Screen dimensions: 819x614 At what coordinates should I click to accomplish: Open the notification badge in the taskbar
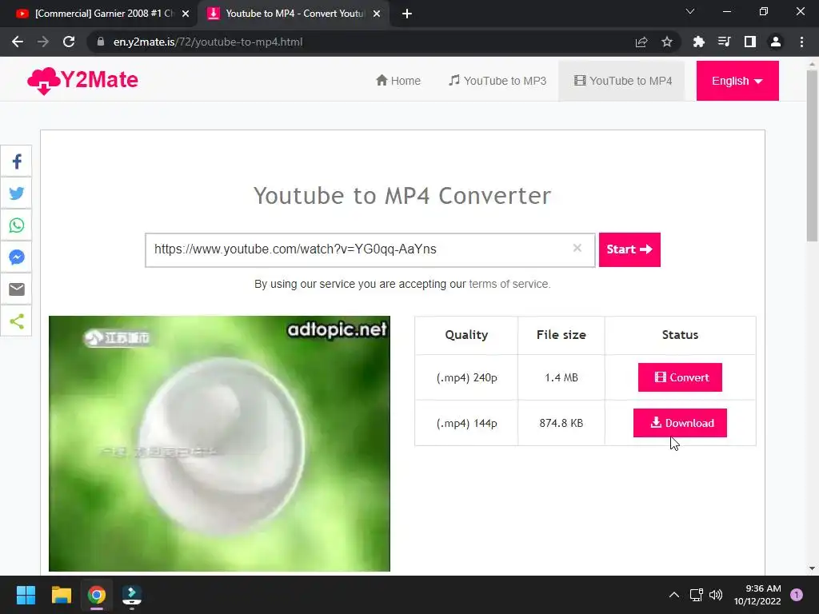(797, 595)
